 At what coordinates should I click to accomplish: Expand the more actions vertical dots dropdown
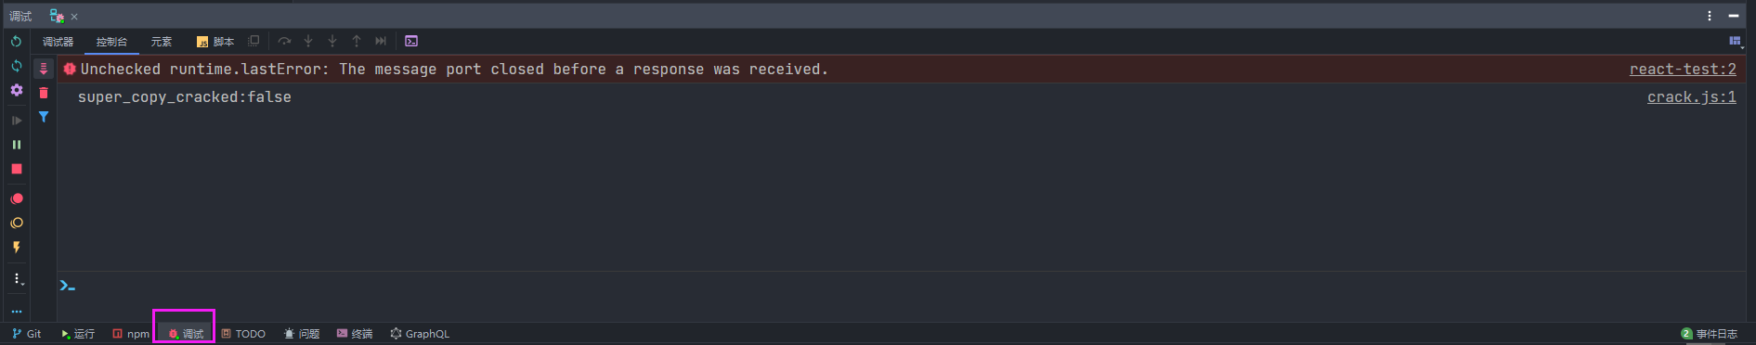pos(18,278)
